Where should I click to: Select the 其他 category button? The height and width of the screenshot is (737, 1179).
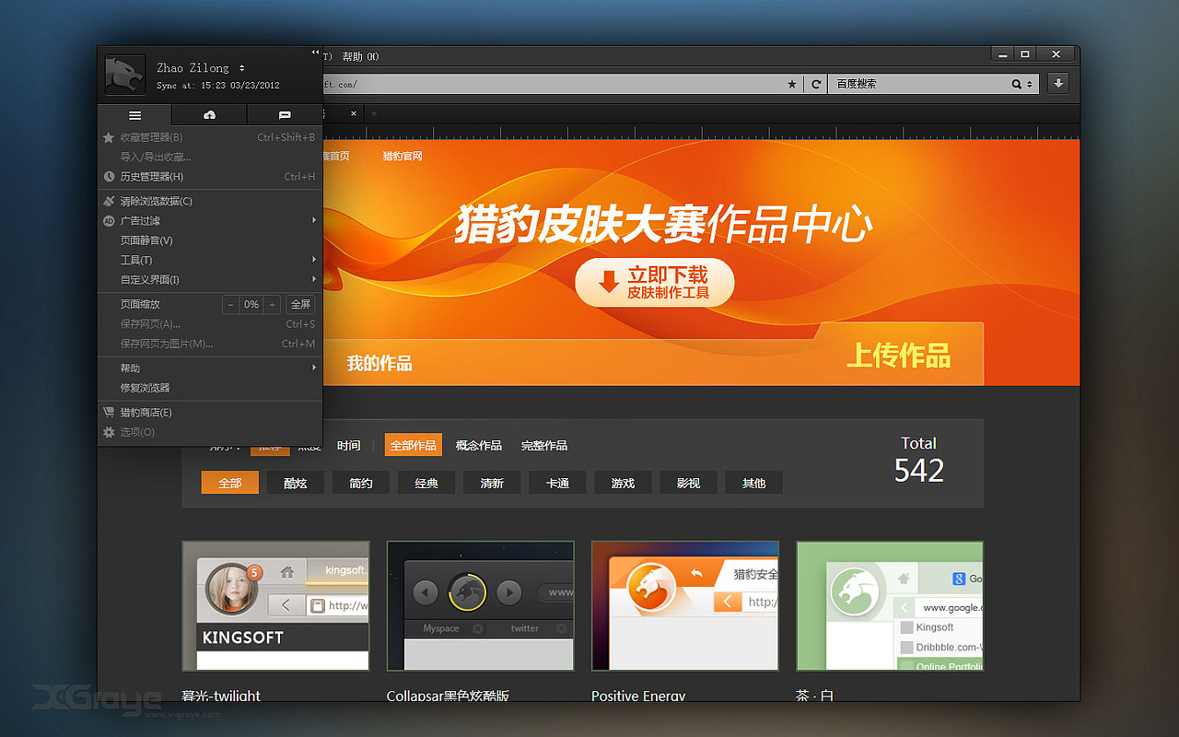coord(753,483)
